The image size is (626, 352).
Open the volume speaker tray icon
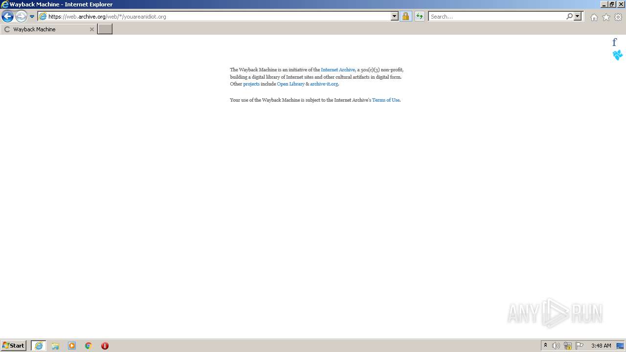(x=556, y=346)
